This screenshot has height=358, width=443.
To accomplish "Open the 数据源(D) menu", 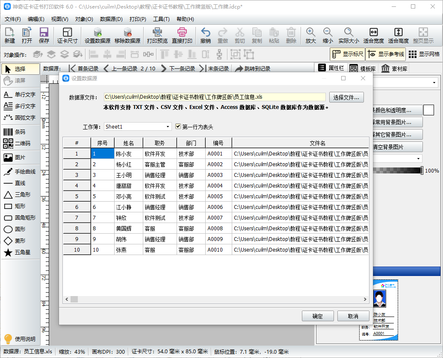I will [111, 19].
